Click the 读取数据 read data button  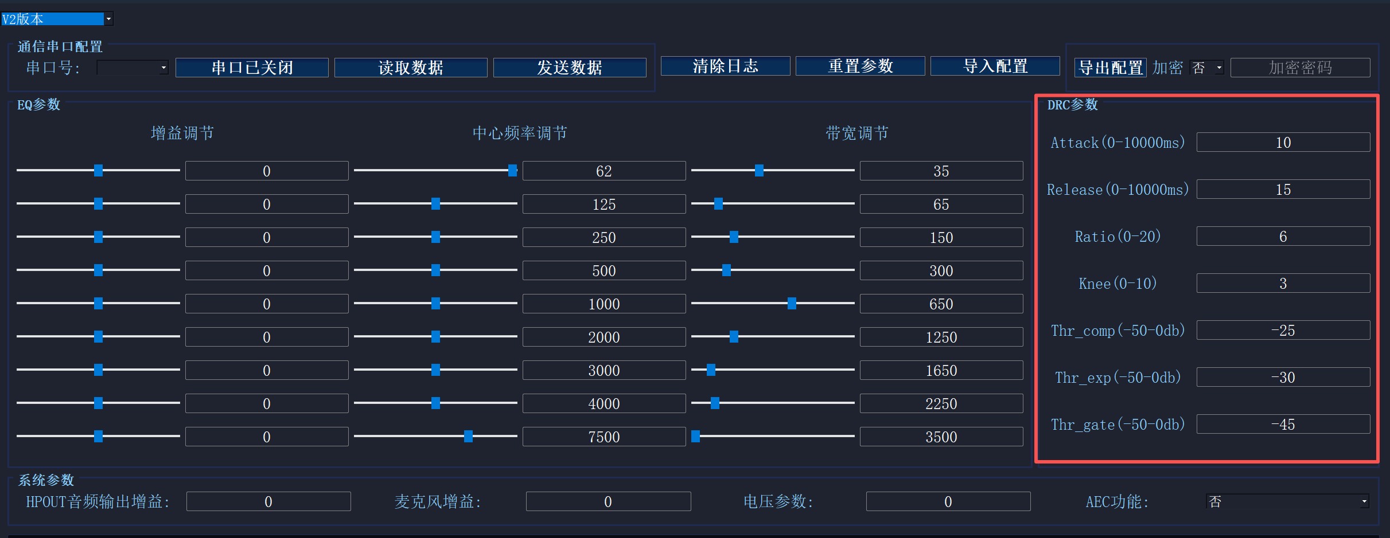point(411,67)
